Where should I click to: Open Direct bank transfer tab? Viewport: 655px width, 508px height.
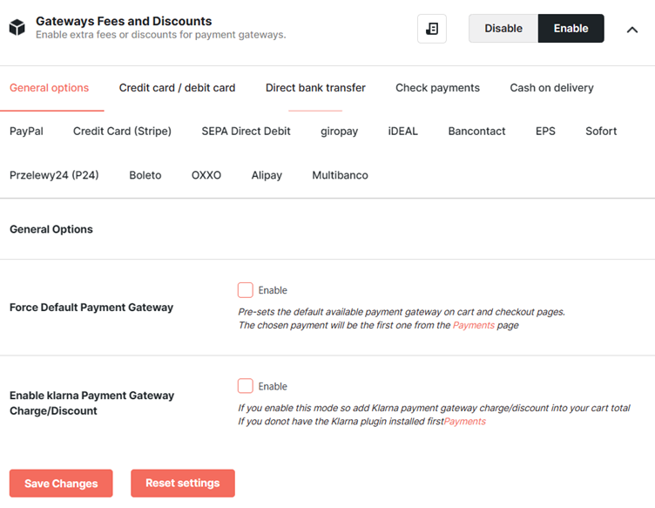coord(315,88)
